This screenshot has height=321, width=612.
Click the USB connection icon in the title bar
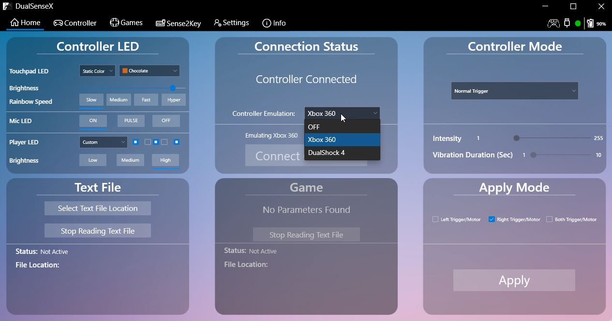[x=566, y=23]
